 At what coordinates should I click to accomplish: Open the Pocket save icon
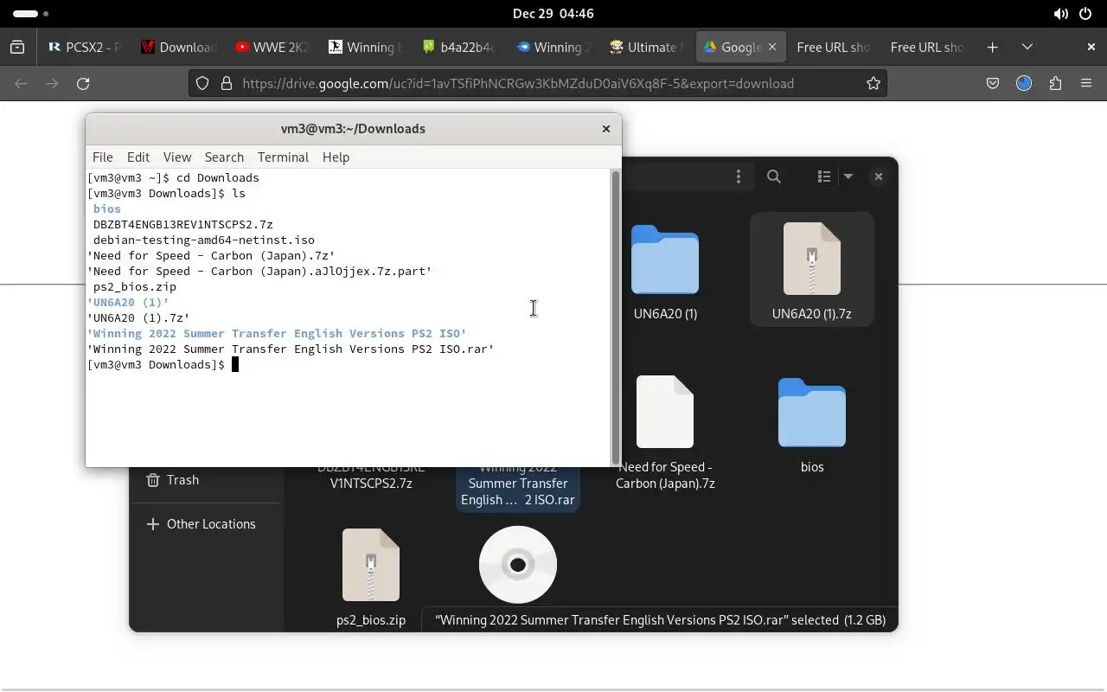click(x=993, y=83)
